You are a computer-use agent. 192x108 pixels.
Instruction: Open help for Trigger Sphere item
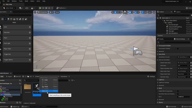click(30, 60)
